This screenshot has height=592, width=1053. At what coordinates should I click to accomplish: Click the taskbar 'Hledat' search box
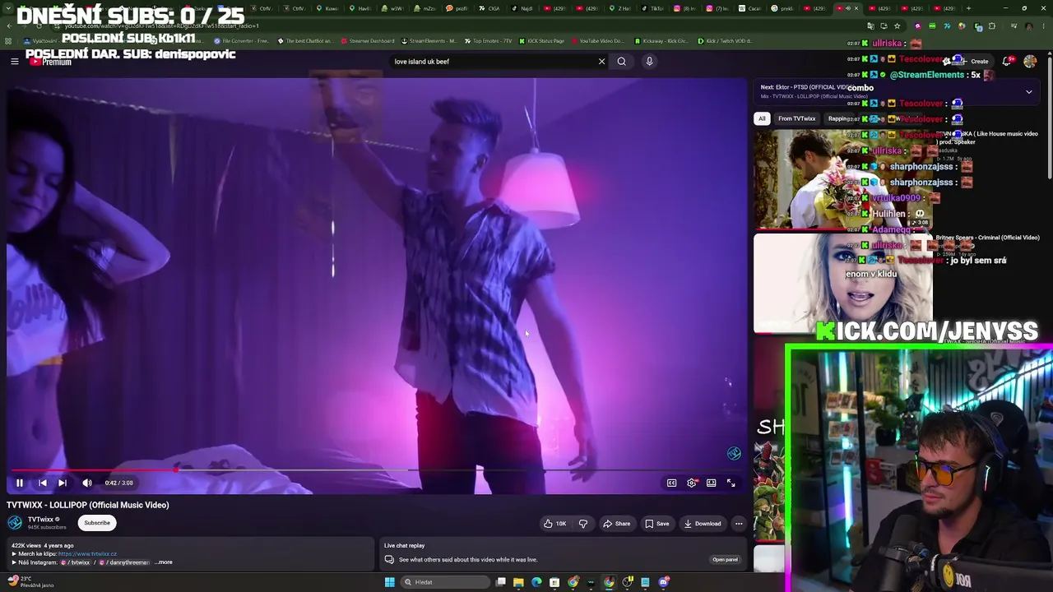click(x=444, y=582)
